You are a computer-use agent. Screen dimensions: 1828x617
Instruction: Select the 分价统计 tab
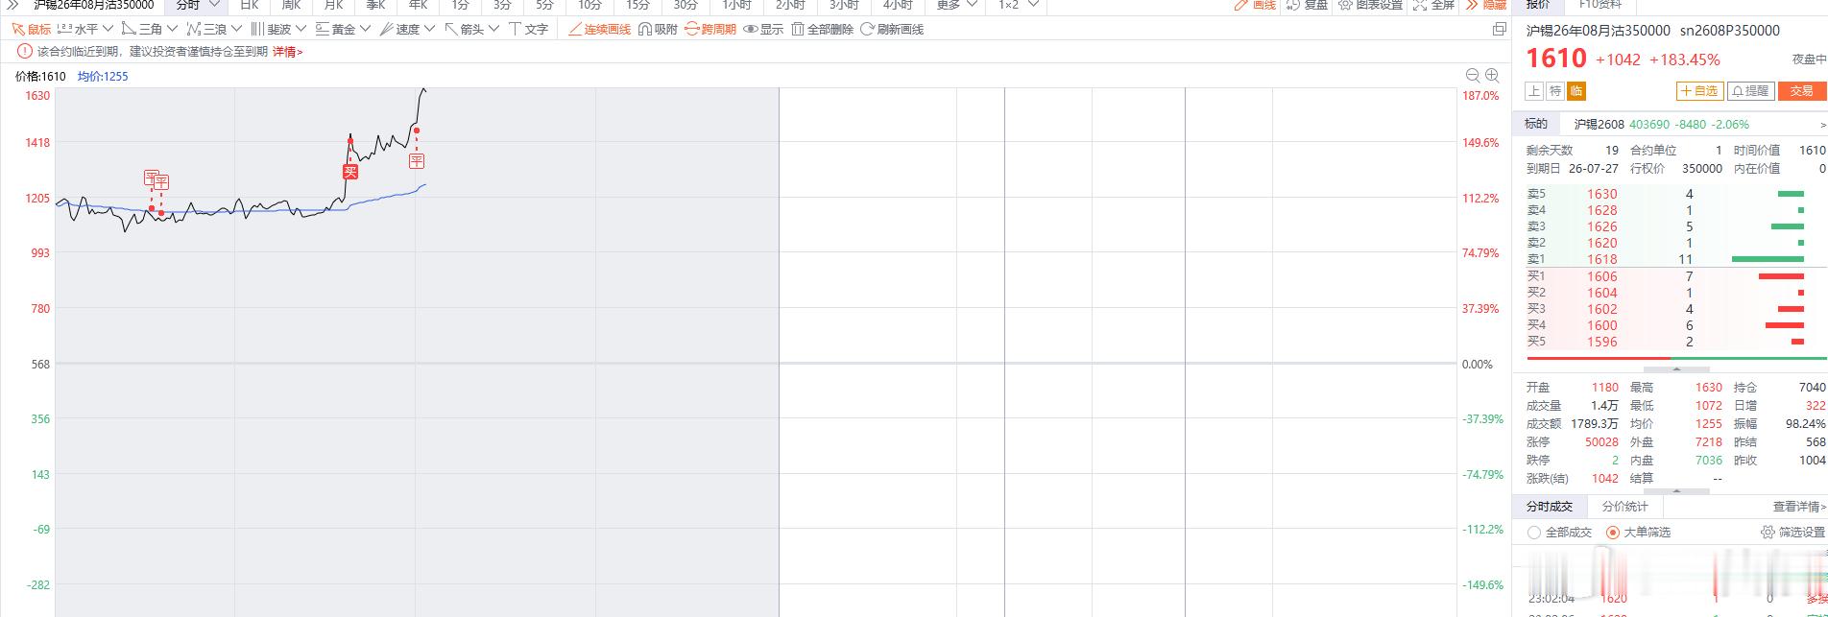[1624, 507]
